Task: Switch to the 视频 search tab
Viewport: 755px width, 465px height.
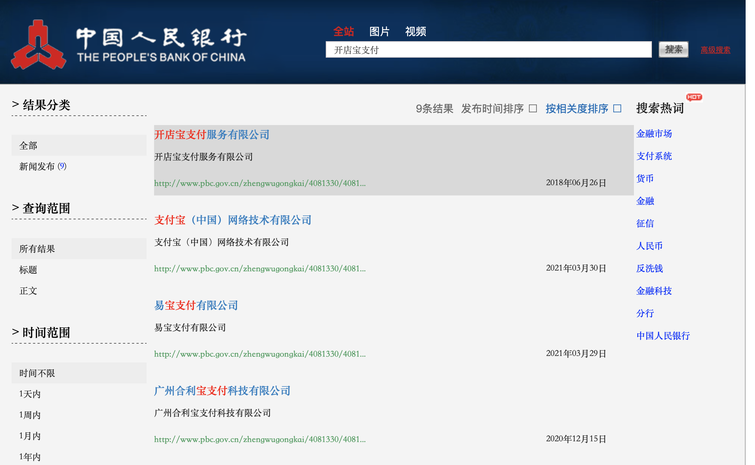Action: pos(415,31)
